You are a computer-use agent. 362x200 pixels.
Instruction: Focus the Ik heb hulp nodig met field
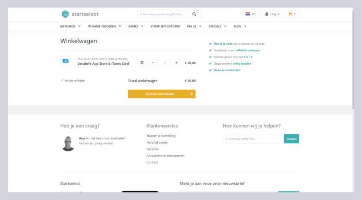253,139
